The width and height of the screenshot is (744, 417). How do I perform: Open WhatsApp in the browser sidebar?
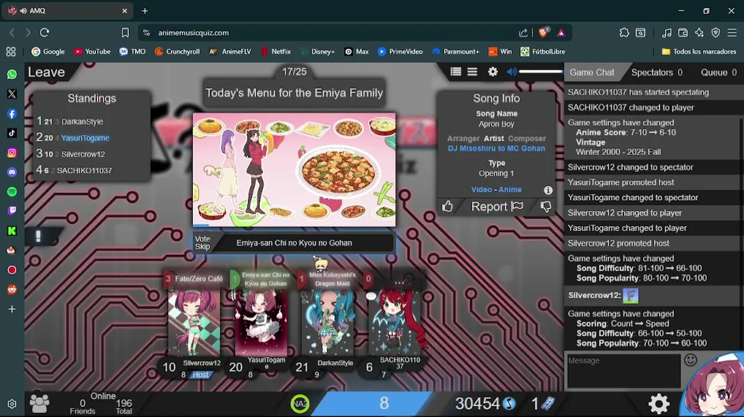click(12, 74)
